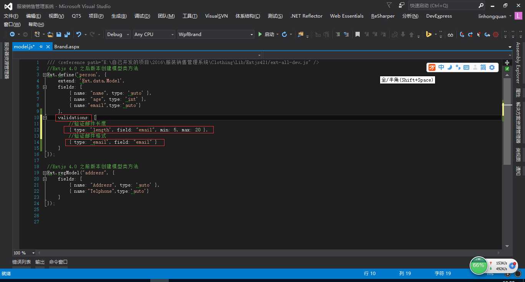Open the 错误列表 panel tab
525x282 pixels.
coord(22,262)
